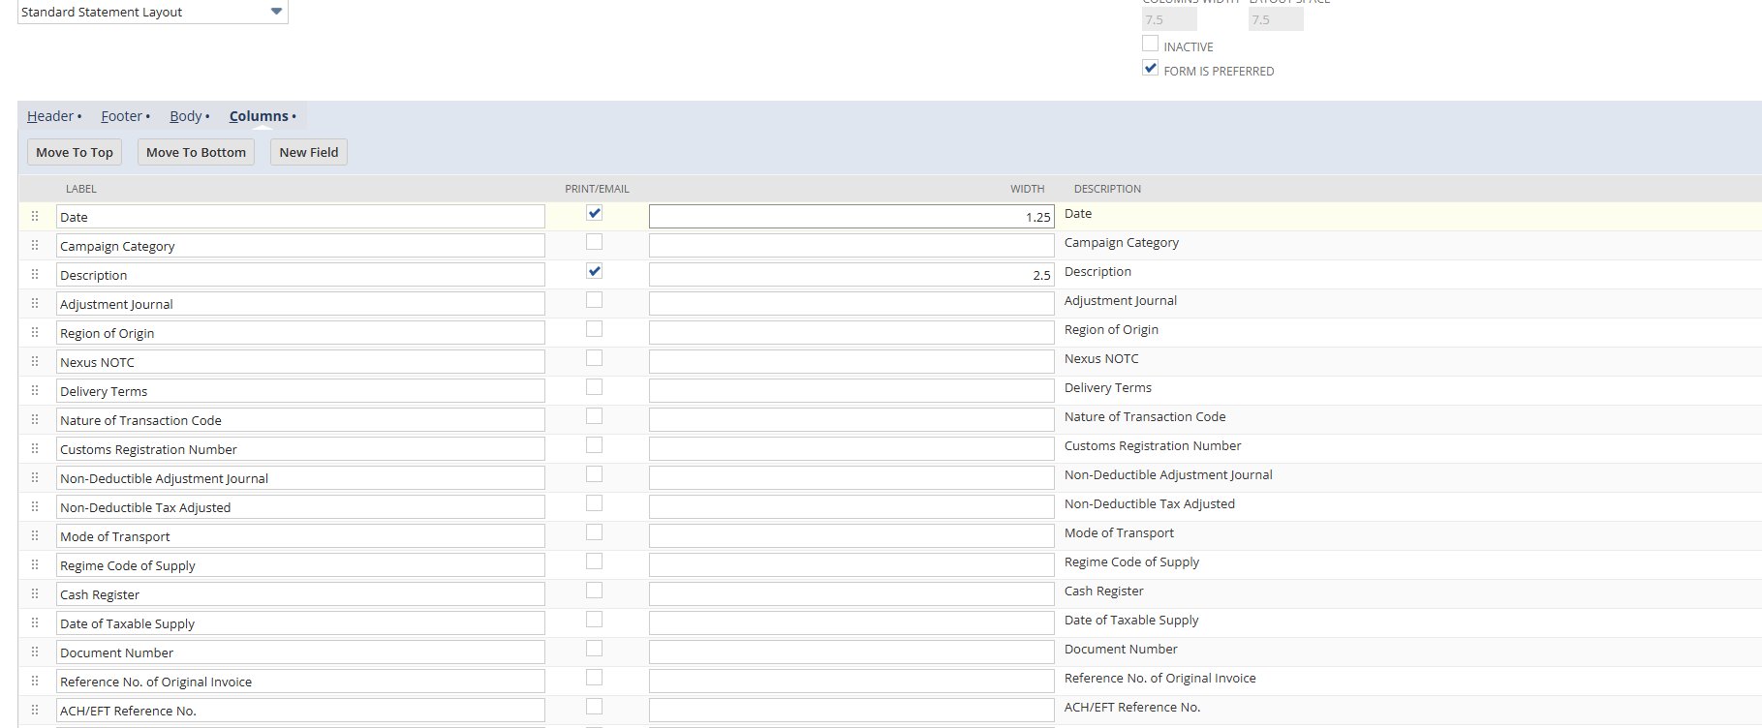
Task: Switch to the Header tab
Action: [x=50, y=116]
